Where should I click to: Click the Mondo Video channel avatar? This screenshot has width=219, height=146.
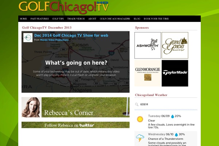[x=28, y=38]
